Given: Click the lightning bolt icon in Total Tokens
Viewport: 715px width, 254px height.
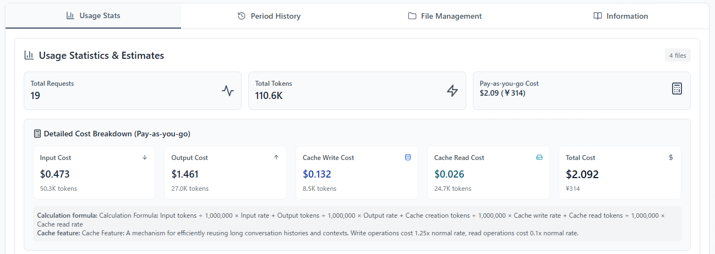Looking at the screenshot, I should (x=452, y=91).
